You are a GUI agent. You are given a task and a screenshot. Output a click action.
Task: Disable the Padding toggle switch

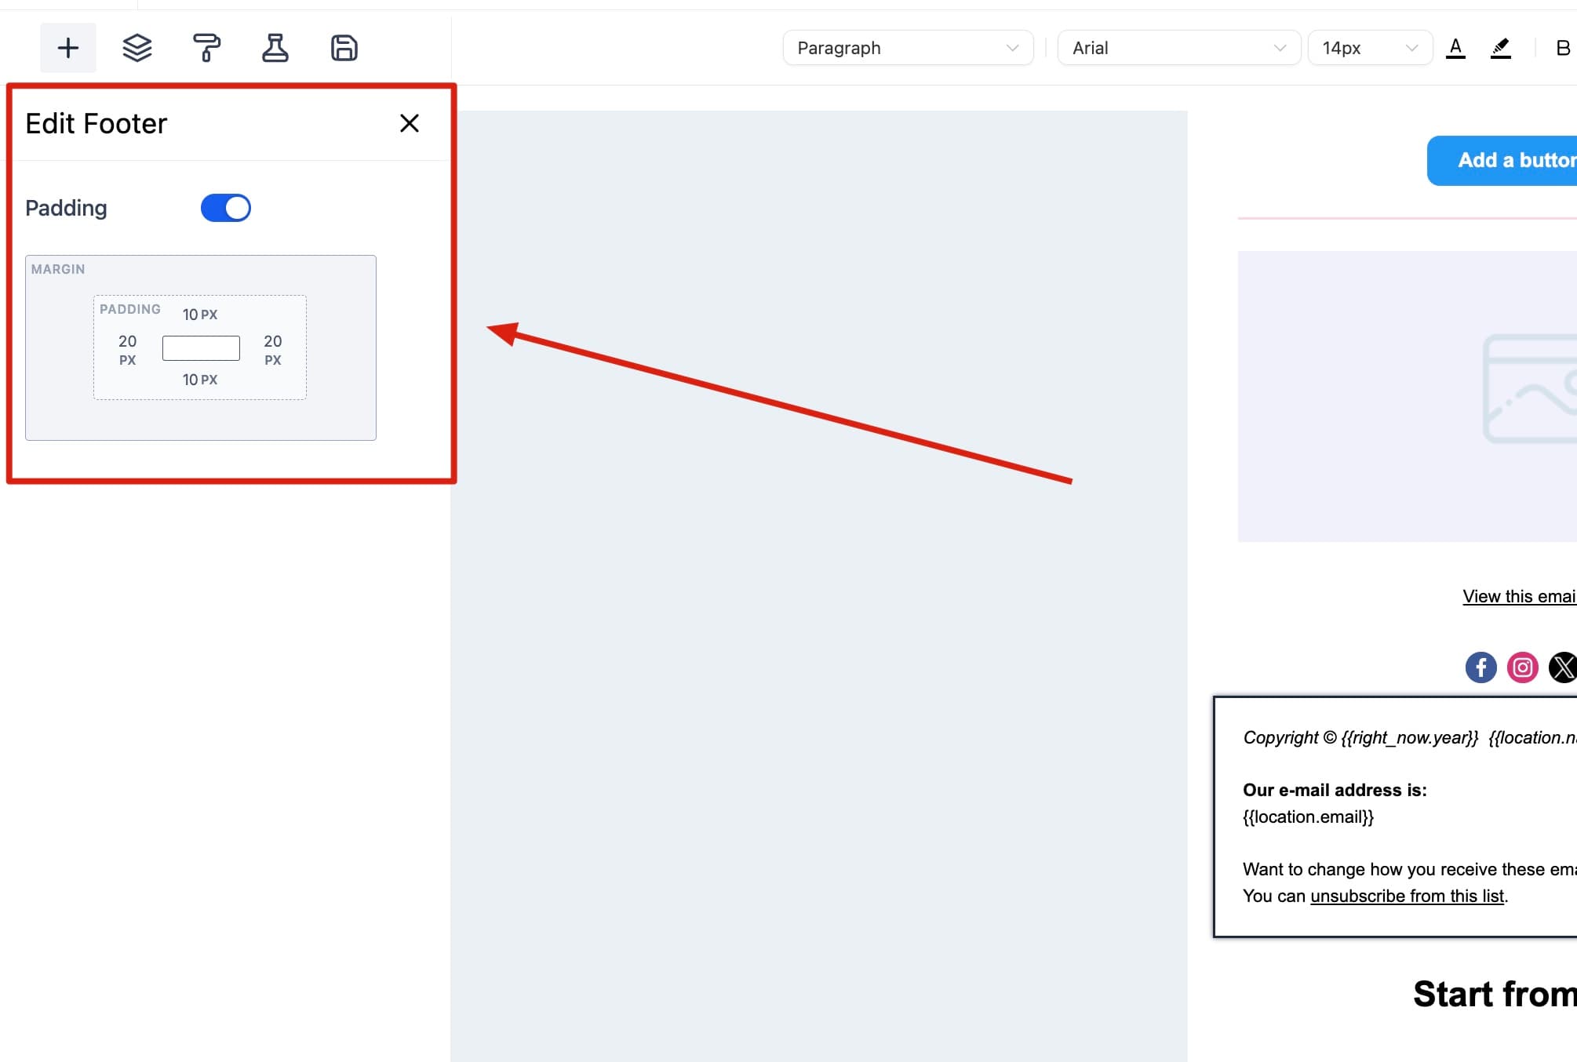[226, 208]
